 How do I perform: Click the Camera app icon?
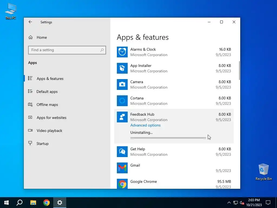pyautogui.click(x=122, y=84)
